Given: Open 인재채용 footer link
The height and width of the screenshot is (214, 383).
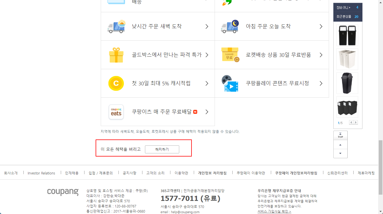Looking at the screenshot, I should (72, 173).
